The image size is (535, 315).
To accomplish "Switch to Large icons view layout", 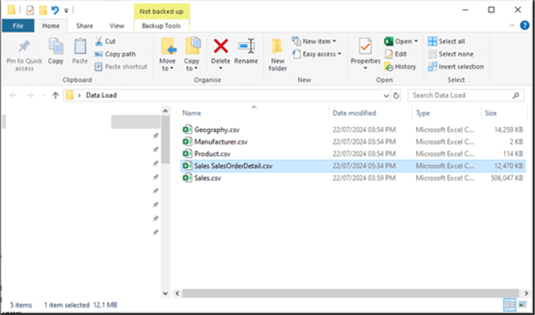I will [522, 304].
